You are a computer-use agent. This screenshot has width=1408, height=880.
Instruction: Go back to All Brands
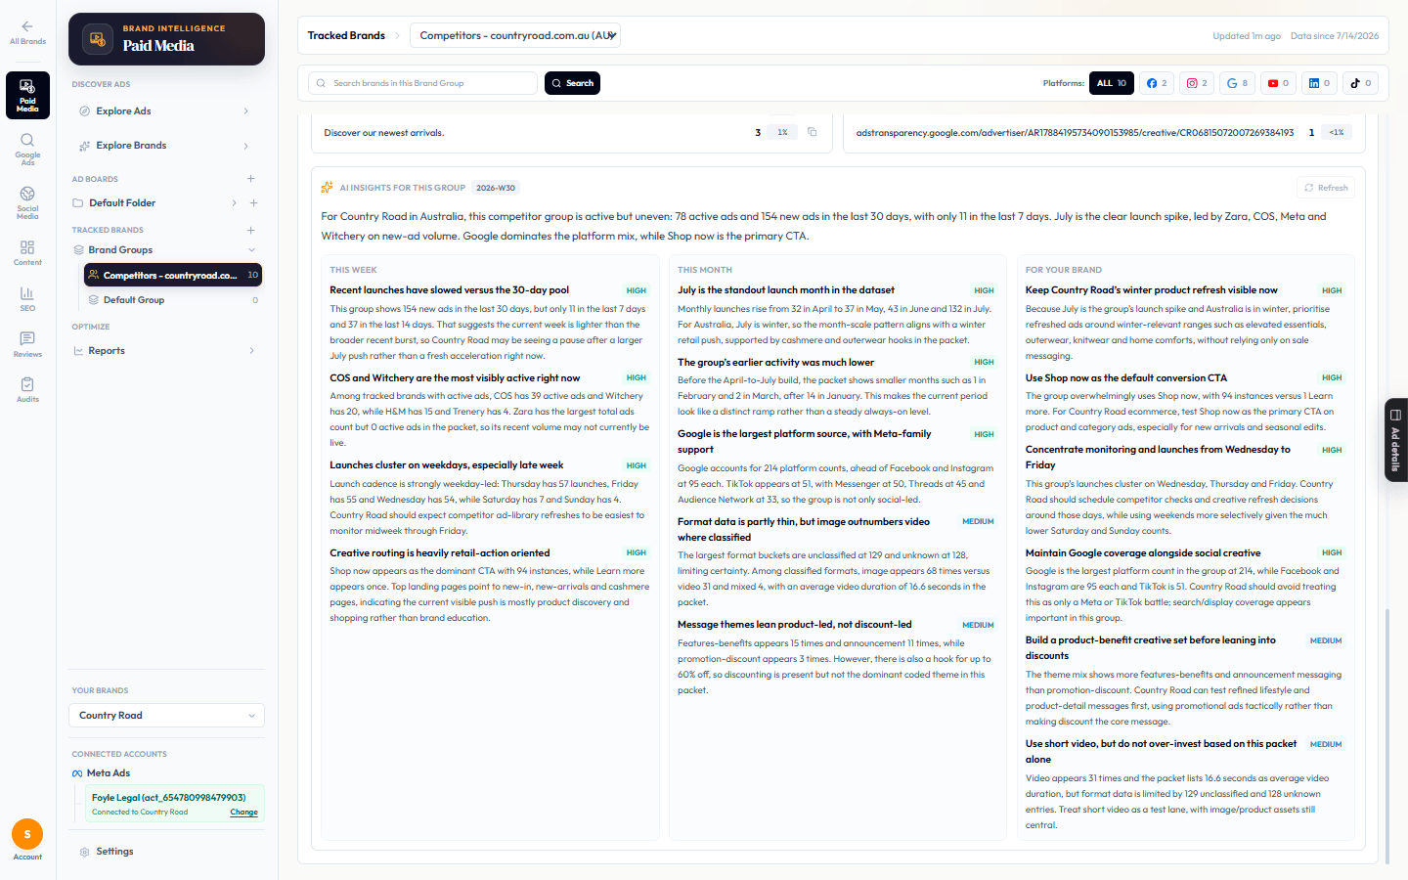click(27, 32)
